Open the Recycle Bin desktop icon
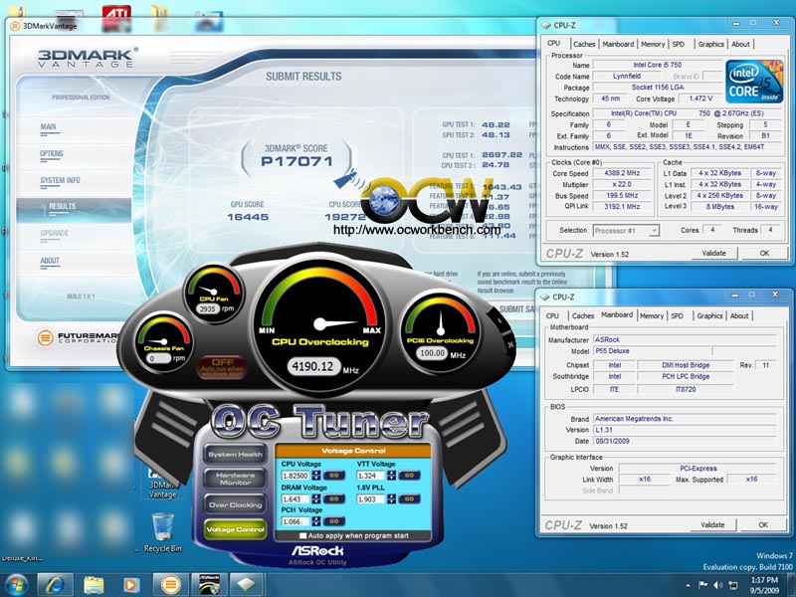This screenshot has height=597, width=796. click(162, 532)
